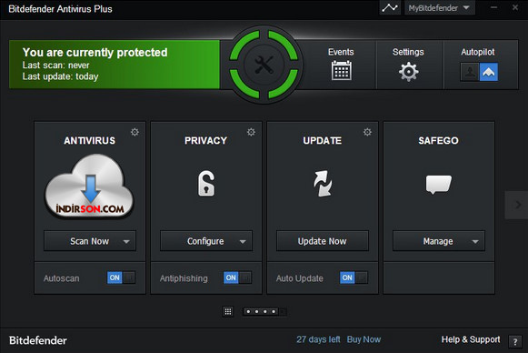Click the 'Last update: today' text
Viewport: 528px width, 353px height.
pos(60,76)
